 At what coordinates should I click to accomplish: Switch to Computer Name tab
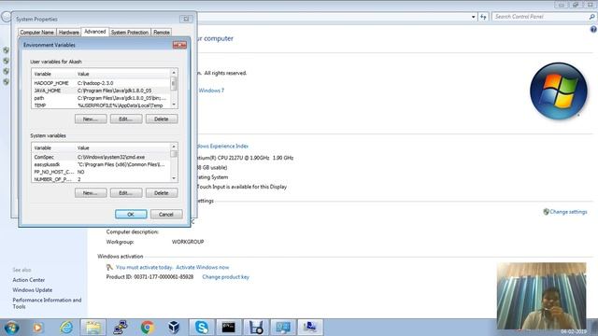(x=36, y=33)
